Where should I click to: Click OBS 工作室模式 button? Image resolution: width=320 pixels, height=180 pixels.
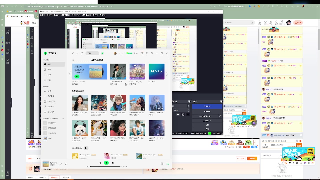click(207, 121)
